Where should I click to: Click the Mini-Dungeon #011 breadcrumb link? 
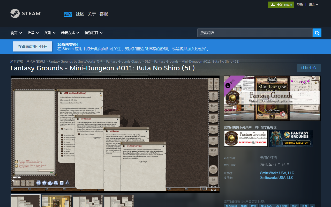(197, 62)
